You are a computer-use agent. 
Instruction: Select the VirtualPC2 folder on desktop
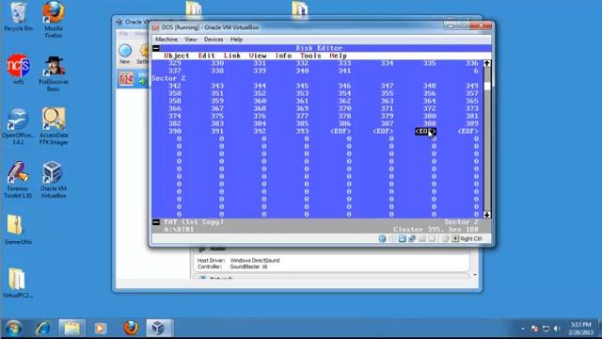pos(18,282)
